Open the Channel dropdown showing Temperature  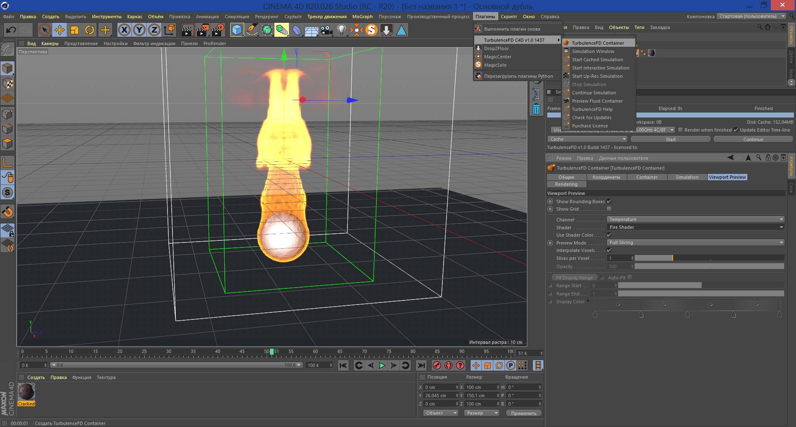(696, 219)
